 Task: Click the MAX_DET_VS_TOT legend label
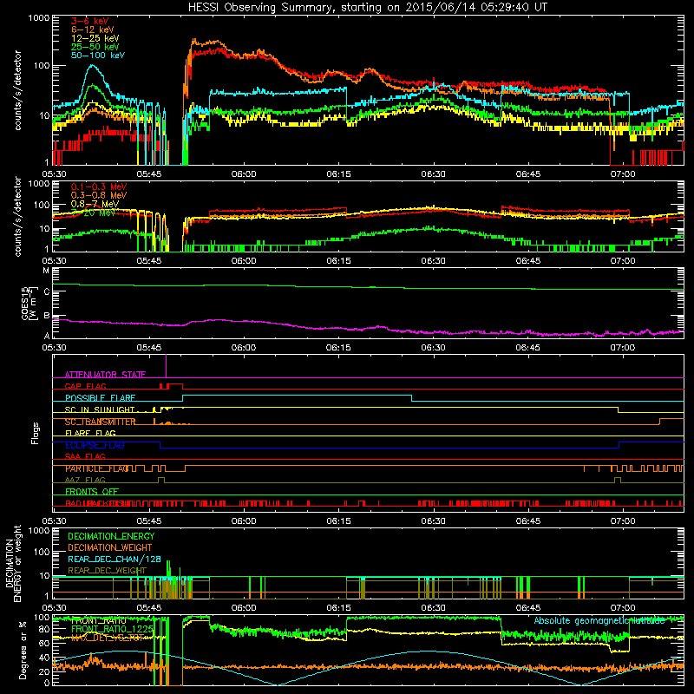(107, 638)
